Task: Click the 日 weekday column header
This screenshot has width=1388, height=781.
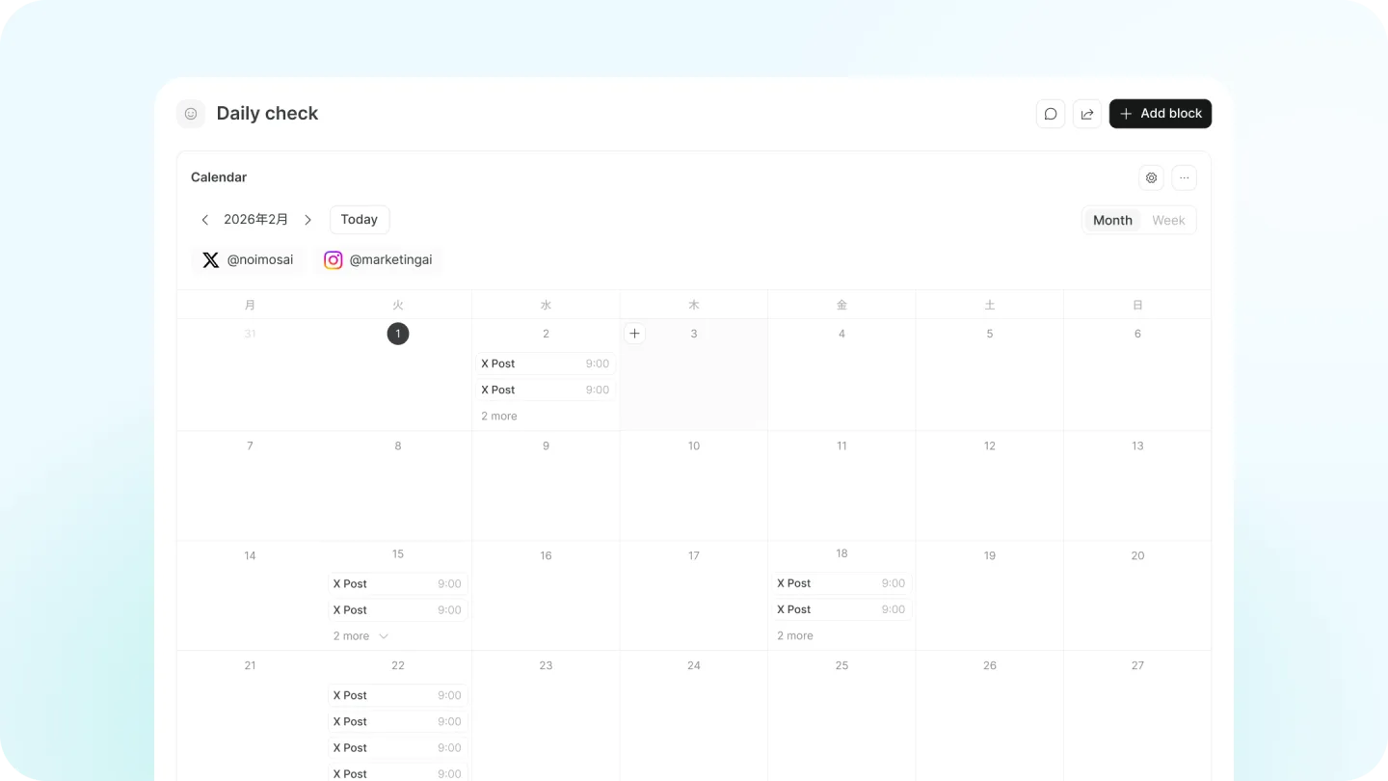Action: [1137, 305]
